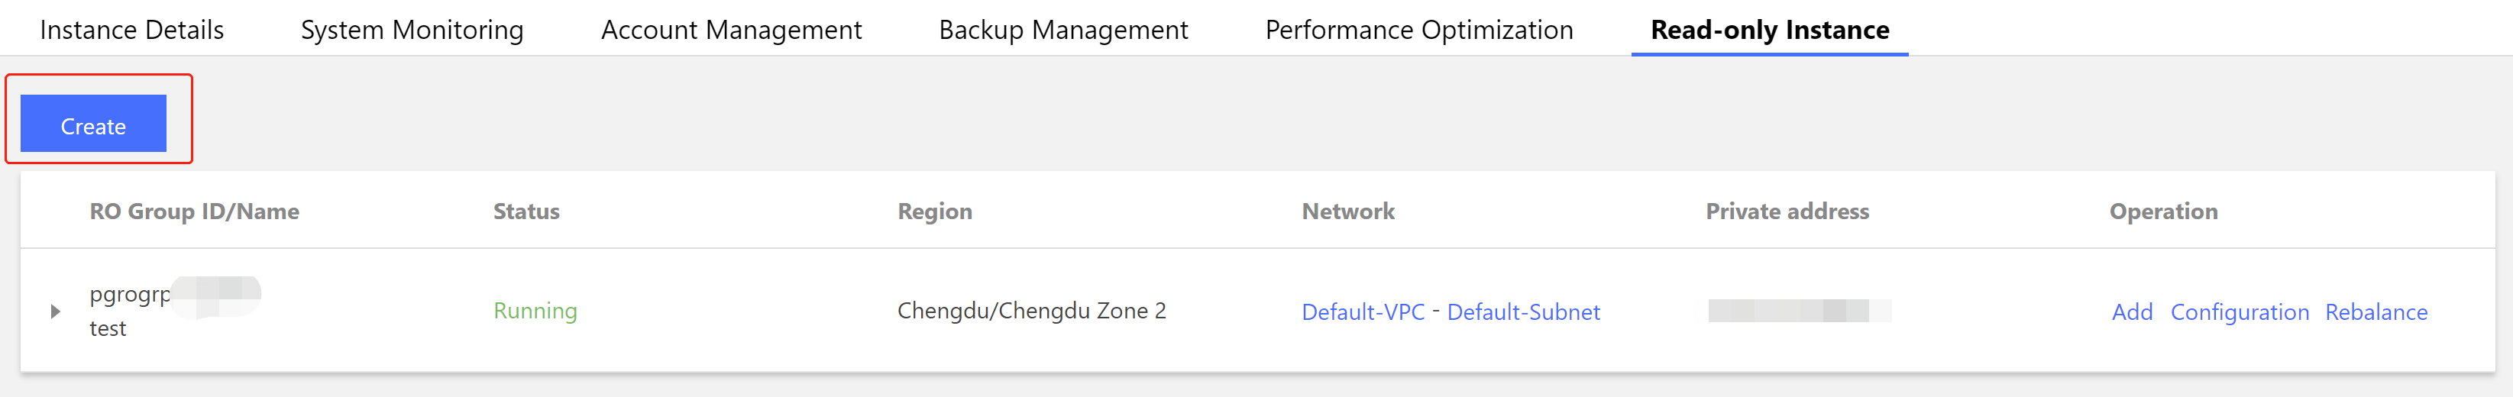
Task: Click the Read-only Instance tab
Action: (x=1769, y=31)
